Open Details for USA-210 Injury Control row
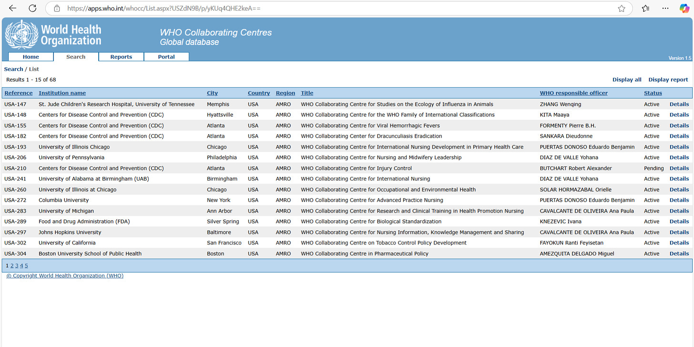This screenshot has height=347, width=694. [x=679, y=168]
